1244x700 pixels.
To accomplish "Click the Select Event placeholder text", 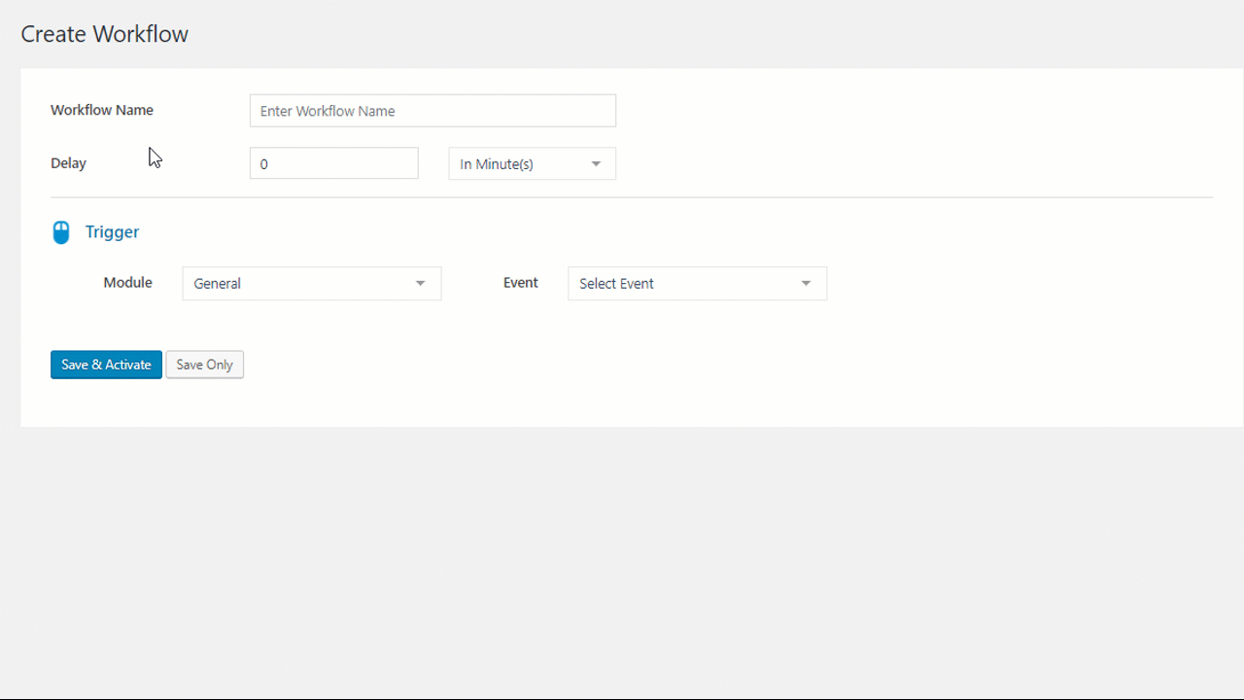I will (616, 283).
